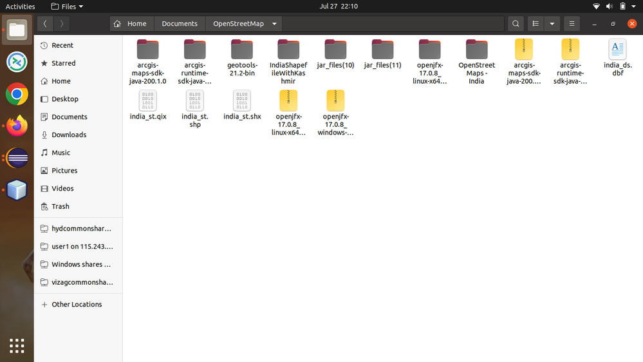This screenshot has width=643, height=362.
Task: Open user1 on 115.243 network location
Action: pyautogui.click(x=78, y=246)
